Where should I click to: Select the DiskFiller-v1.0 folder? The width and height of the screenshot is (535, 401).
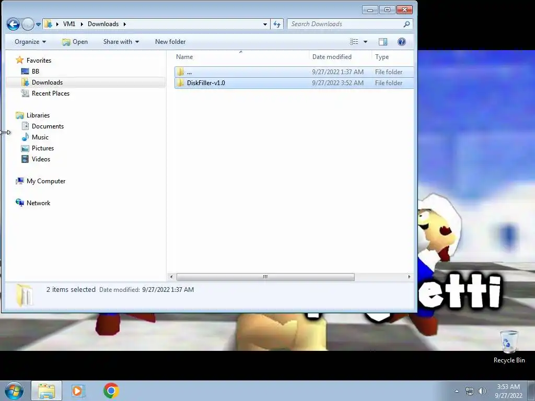pos(294,83)
